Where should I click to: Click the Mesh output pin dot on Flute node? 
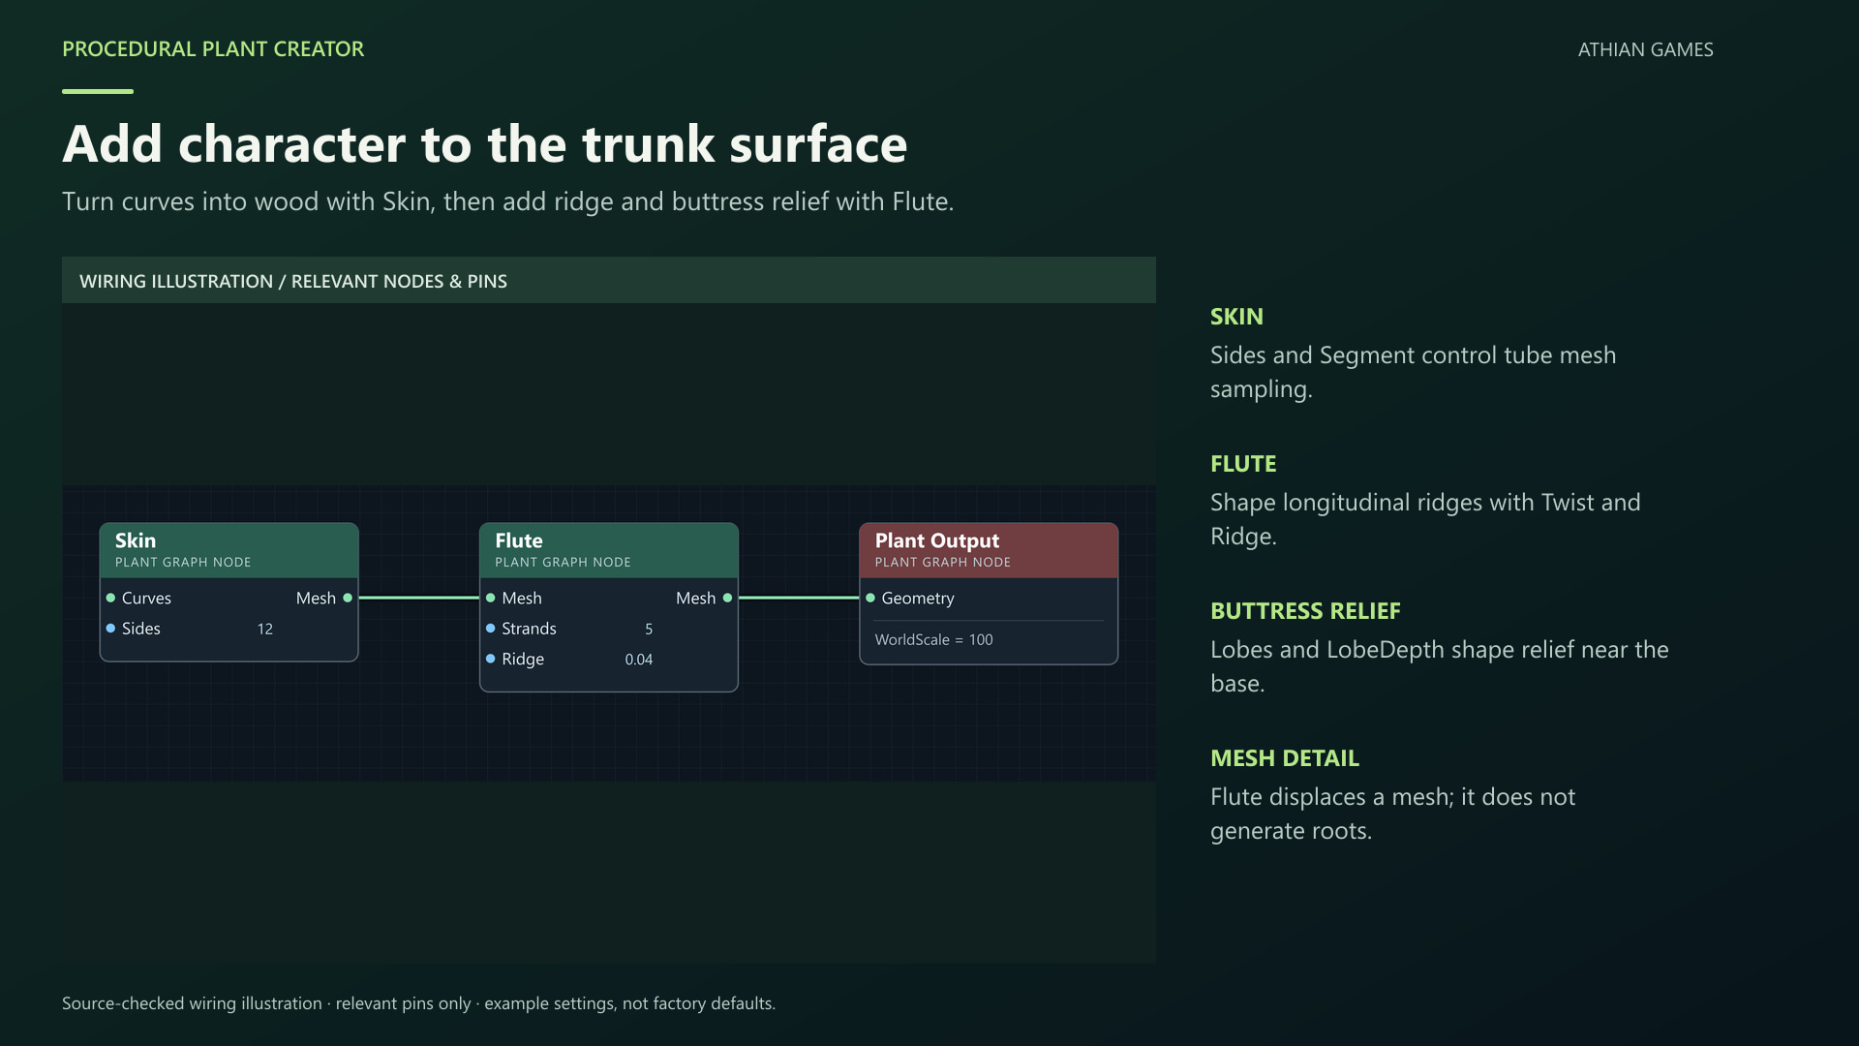point(727,598)
